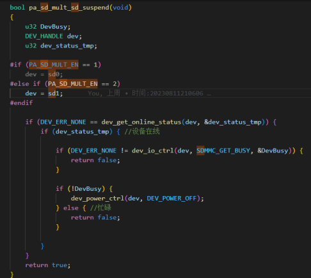Click the dev_io_ctrl function call
The height and width of the screenshot is (278, 311).
pos(153,151)
